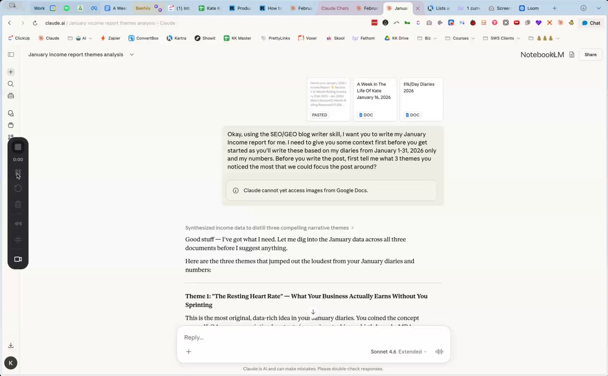Click the voice mode waveform icon
This screenshot has width=608, height=376.
tap(439, 351)
